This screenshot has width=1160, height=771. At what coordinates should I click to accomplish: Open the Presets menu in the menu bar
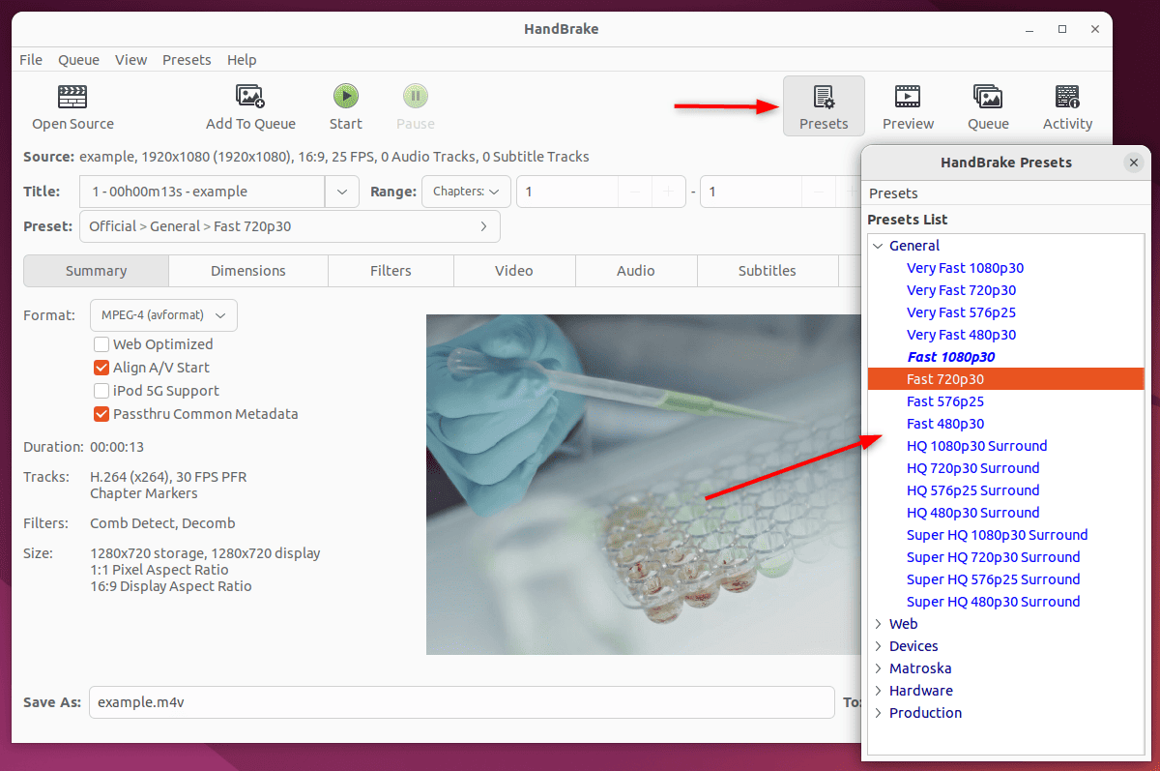187,59
